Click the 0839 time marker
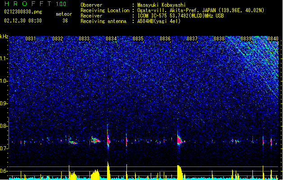This screenshot has width=283, height=180. (x=246, y=39)
